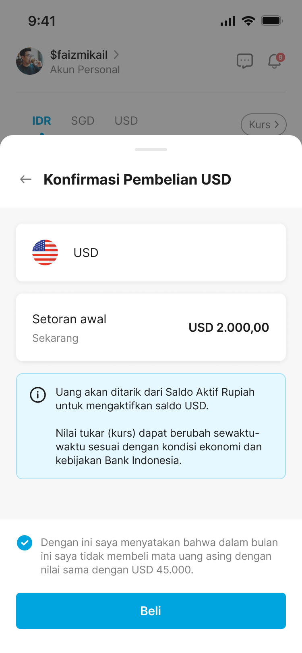This screenshot has height=653, width=302.
Task: Switch to the USD tab
Action: coord(126,121)
